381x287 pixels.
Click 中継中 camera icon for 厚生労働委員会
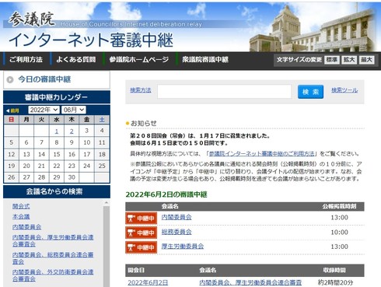tap(142, 247)
